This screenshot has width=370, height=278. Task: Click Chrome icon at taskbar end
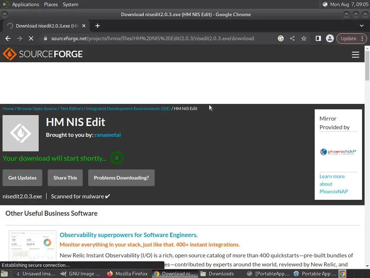[343, 274]
